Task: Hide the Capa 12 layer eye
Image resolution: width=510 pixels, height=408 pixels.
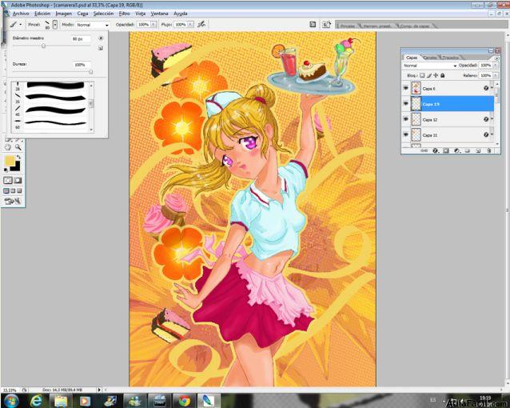Action: 405,119
